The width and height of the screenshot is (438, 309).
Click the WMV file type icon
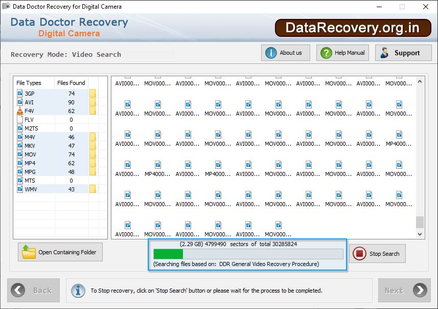pyautogui.click(x=20, y=189)
